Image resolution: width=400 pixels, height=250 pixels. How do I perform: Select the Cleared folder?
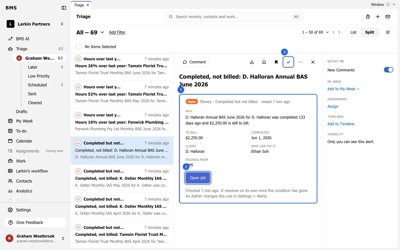click(35, 102)
